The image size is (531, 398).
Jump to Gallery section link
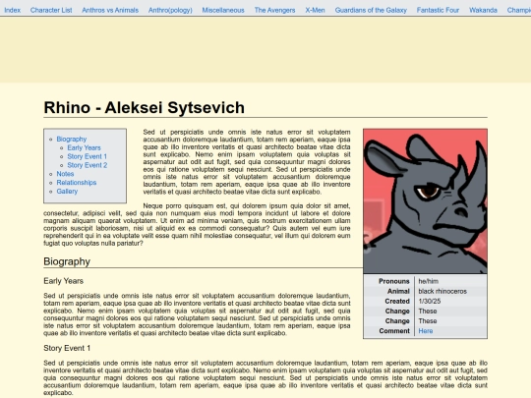[67, 192]
